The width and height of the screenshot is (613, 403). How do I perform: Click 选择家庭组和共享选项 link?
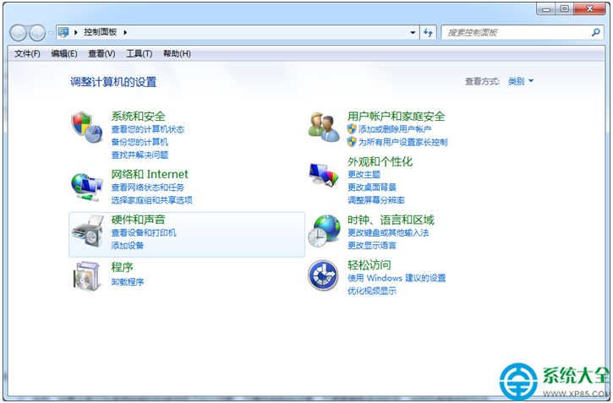151,200
